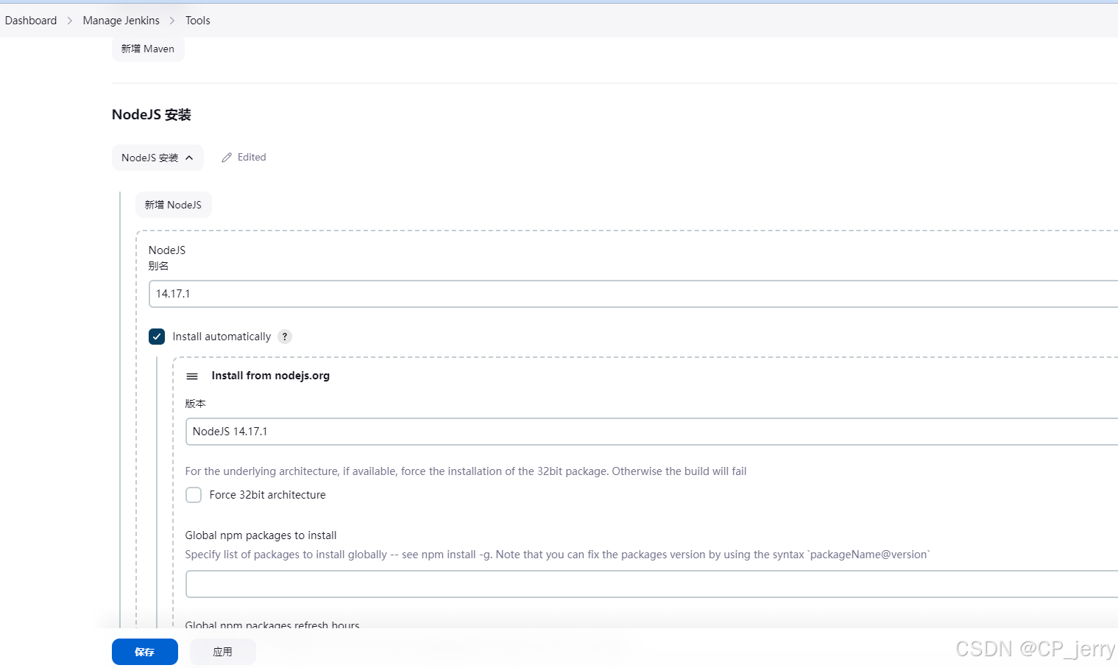
Task: Uncheck Install automatically checkbox
Action: [157, 337]
